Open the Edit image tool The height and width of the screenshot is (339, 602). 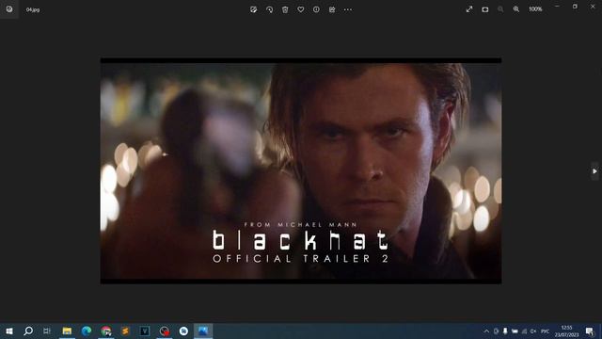coord(253,9)
